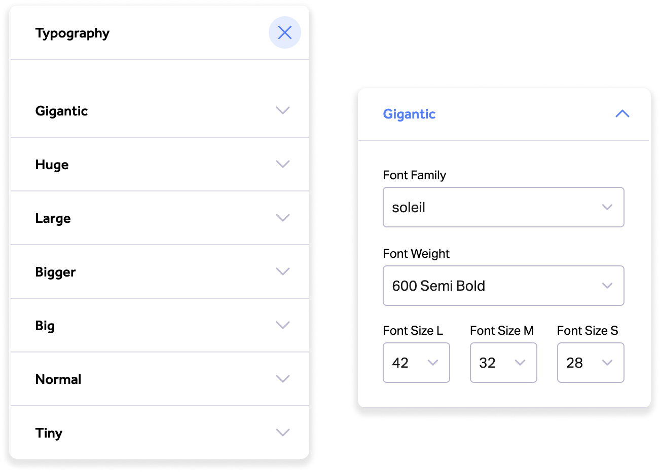Collapse the open Gigantic panel with up chevron
The image size is (660, 472).
622,114
